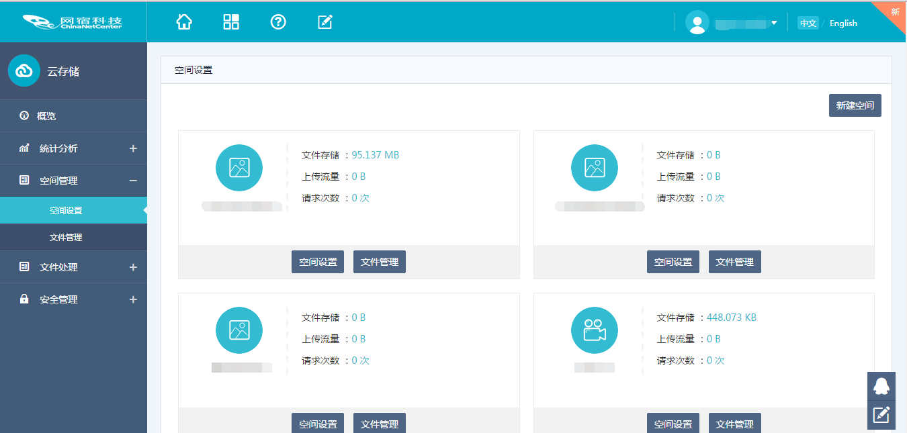
Task: Click the 新 ribbon at top right corner
Action: [x=894, y=11]
